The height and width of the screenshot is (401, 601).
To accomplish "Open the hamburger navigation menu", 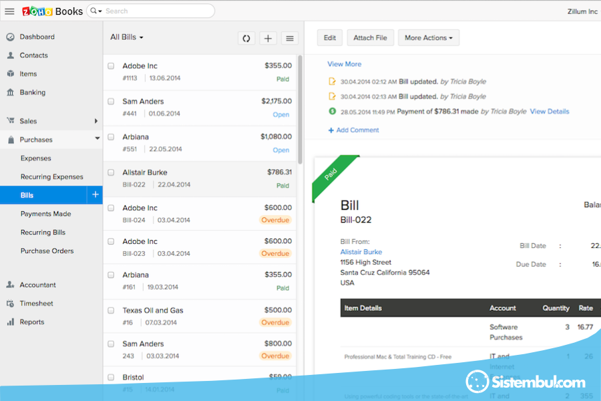I will (9, 11).
